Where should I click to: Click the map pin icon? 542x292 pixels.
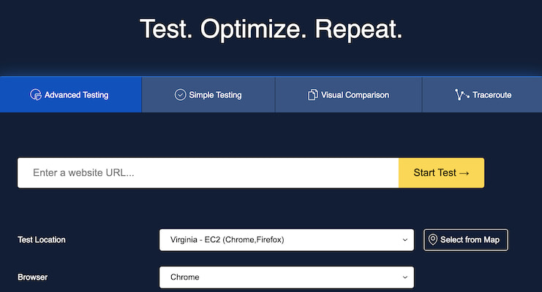click(433, 239)
